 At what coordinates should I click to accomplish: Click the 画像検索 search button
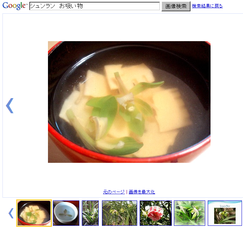tap(176, 6)
